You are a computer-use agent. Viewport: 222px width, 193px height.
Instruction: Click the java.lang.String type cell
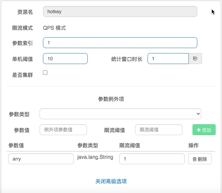[x=95, y=157]
